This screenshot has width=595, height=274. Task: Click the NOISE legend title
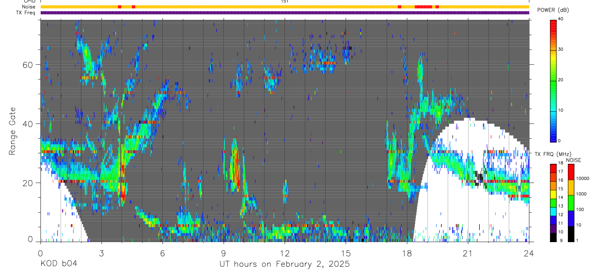click(x=573, y=160)
